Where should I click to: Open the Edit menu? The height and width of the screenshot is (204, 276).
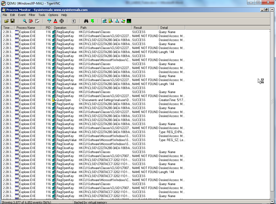[x=13, y=15]
